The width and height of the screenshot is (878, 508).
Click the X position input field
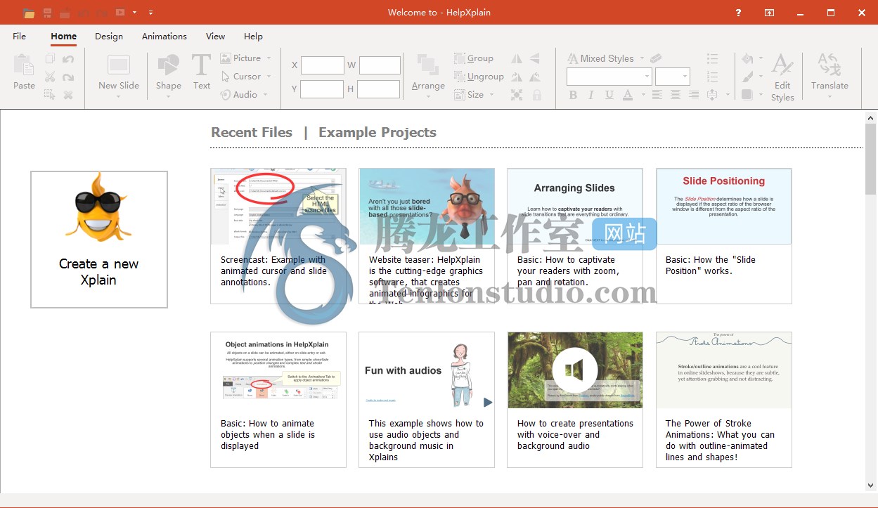click(x=322, y=65)
